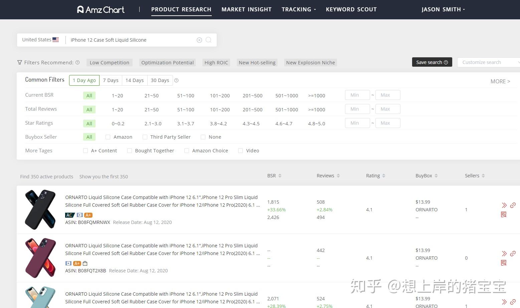
Task: Click help icon beside Filters Recommend
Action: tap(77, 62)
